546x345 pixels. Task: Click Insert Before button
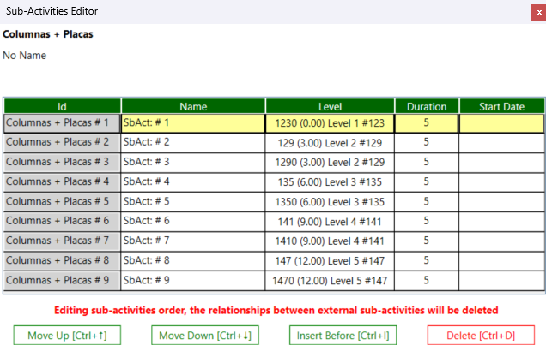pos(342,335)
